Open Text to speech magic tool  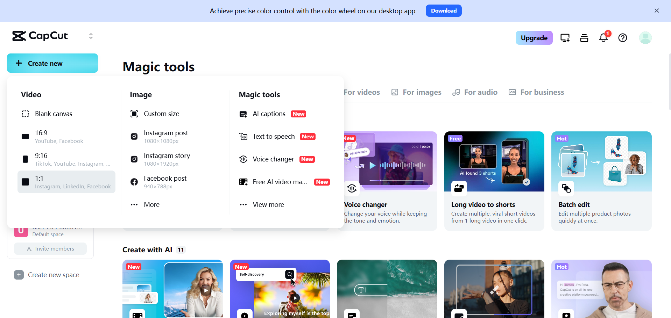[284, 137]
